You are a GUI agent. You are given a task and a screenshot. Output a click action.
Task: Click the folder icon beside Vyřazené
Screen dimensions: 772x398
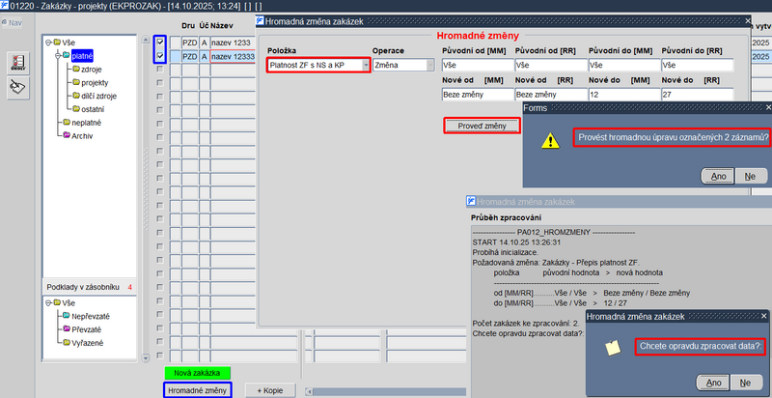pyautogui.click(x=67, y=342)
